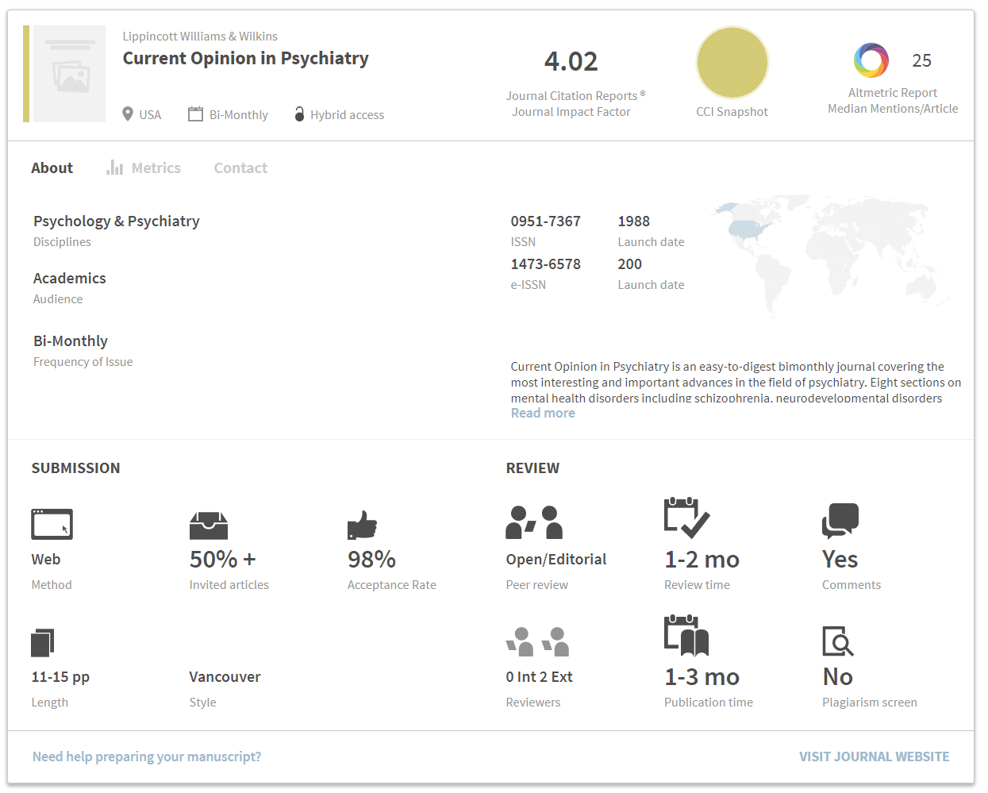This screenshot has width=988, height=793.
Task: Click the Bi-Monthly frequency of issue value
Action: click(71, 341)
